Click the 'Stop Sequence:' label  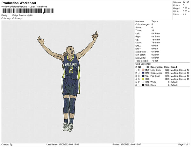click(x=143, y=64)
